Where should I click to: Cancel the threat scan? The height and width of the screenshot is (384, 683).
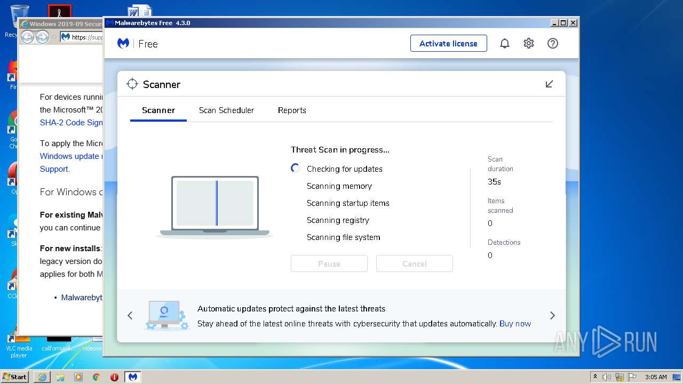pos(415,263)
